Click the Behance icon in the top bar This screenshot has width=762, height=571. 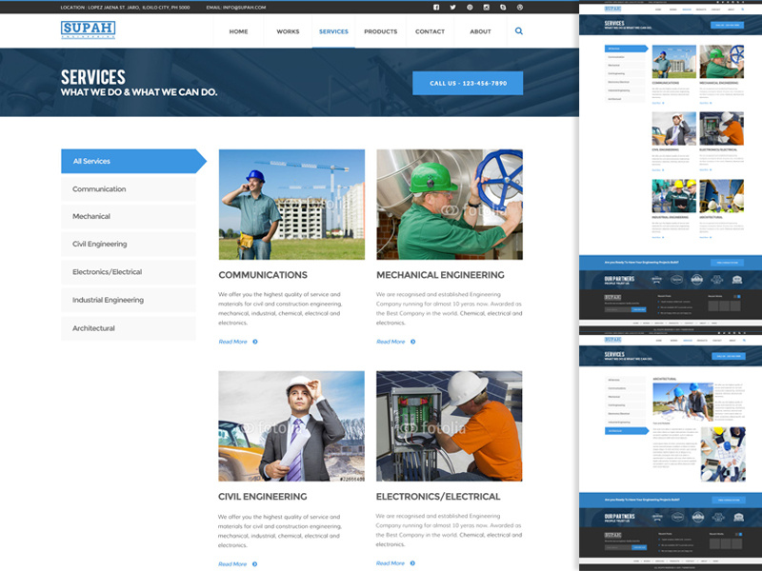tap(503, 8)
